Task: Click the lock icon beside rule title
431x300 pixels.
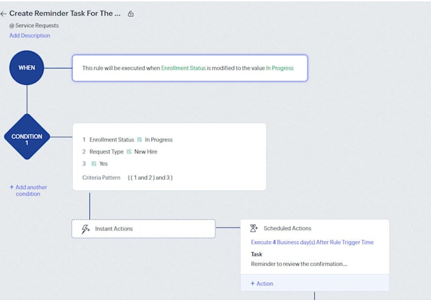Action: point(131,14)
